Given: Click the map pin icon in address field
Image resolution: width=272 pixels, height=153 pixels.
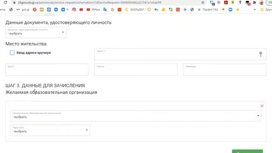Looking at the screenshot, I should [x=261, y=54].
